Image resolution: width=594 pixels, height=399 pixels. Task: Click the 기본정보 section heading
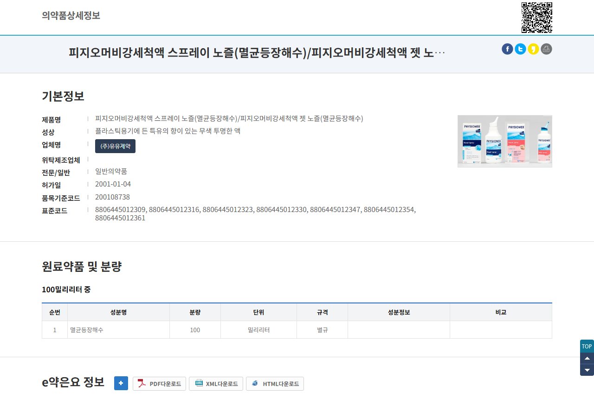pyautogui.click(x=63, y=96)
